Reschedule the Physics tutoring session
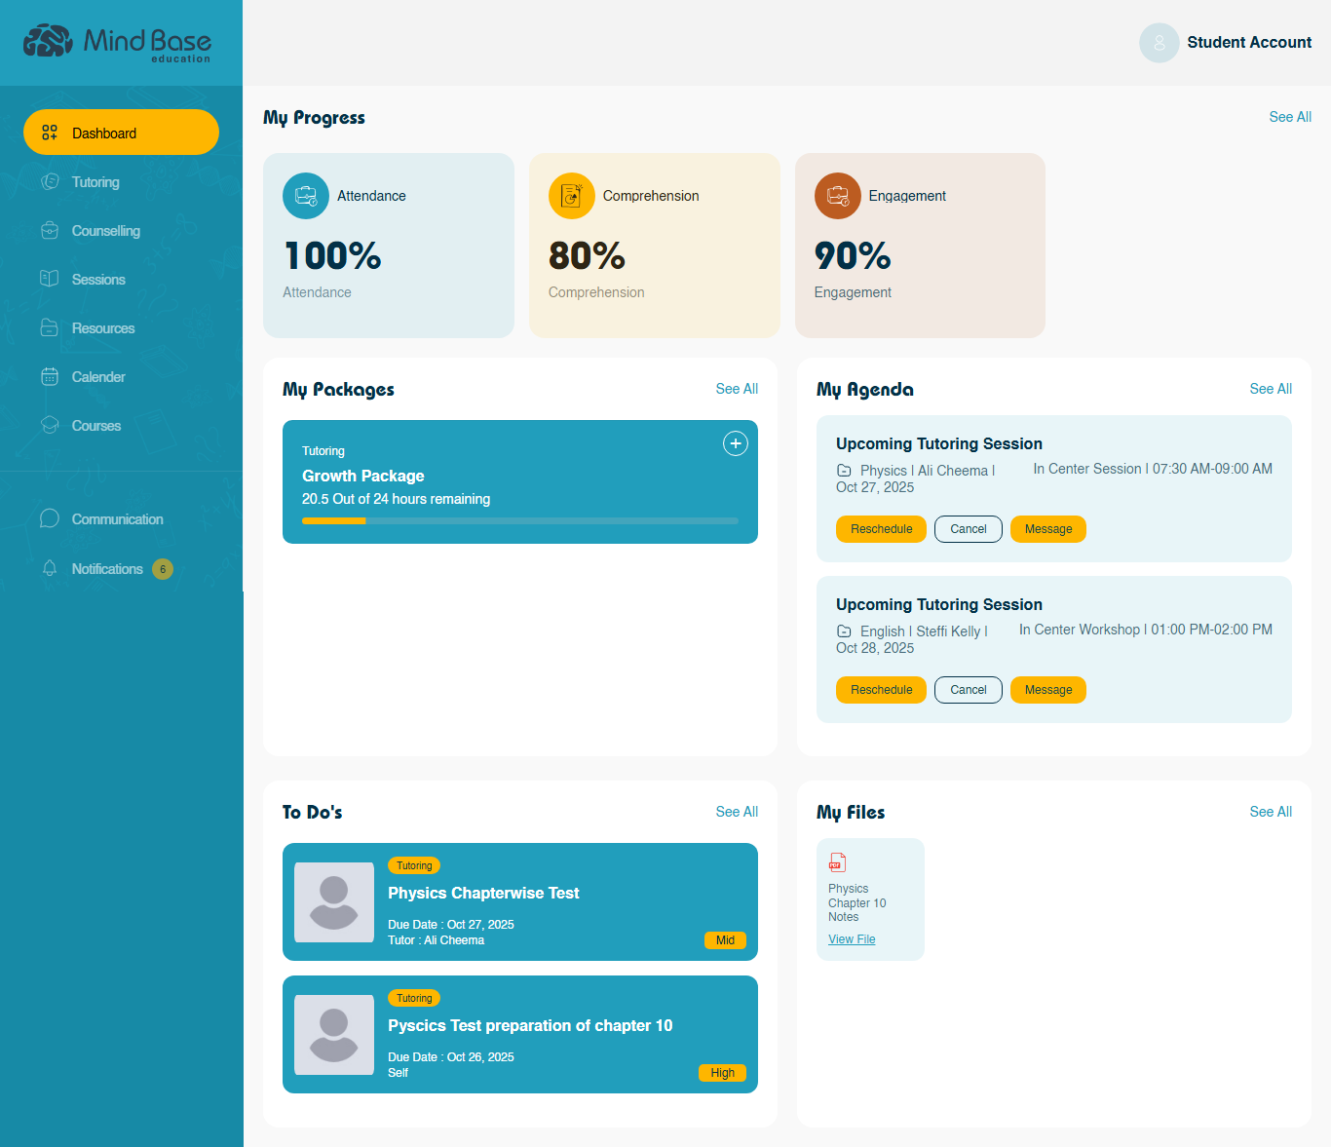The image size is (1331, 1147). coord(881,529)
